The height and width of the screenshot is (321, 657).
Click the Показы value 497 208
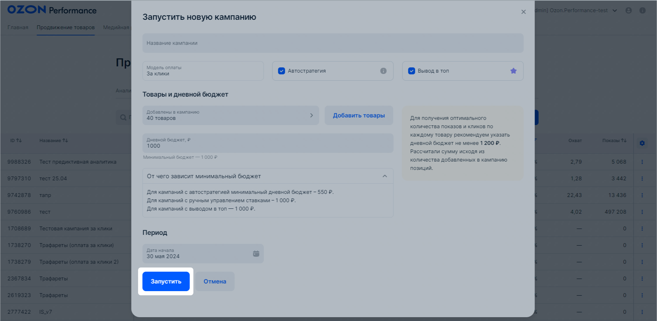615,212
